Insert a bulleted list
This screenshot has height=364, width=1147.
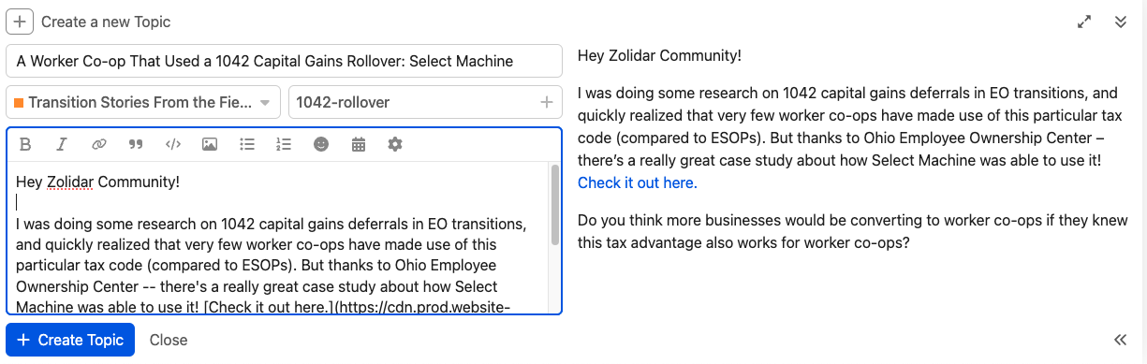(x=247, y=144)
